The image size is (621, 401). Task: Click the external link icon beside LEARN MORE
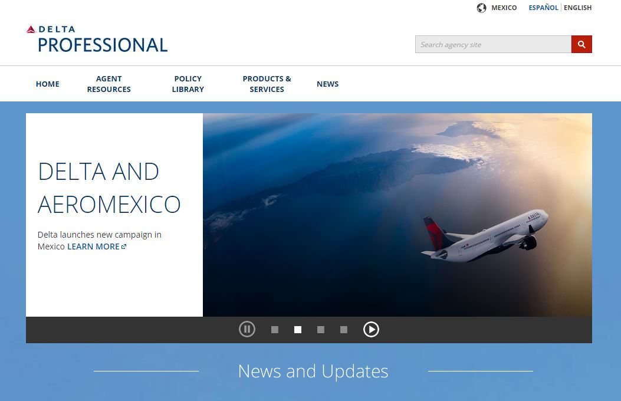(x=123, y=246)
